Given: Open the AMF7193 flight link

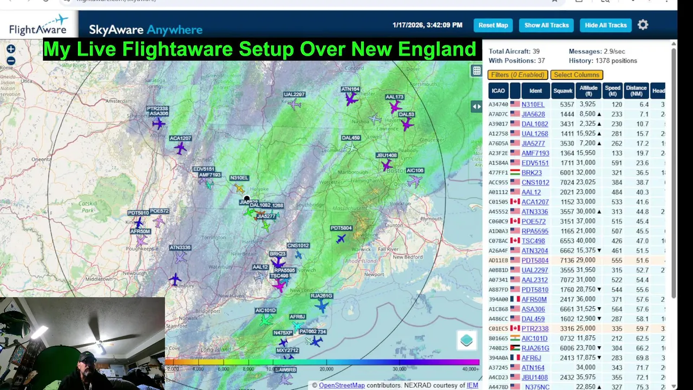Looking at the screenshot, I should click(535, 153).
